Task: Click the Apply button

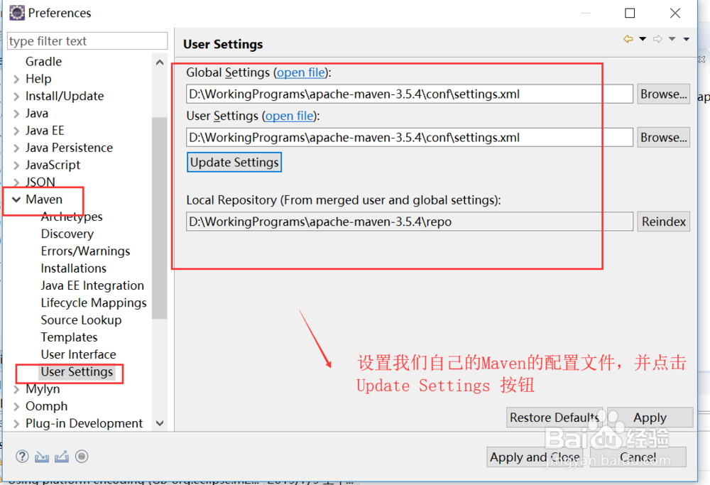Action: pyautogui.click(x=650, y=417)
